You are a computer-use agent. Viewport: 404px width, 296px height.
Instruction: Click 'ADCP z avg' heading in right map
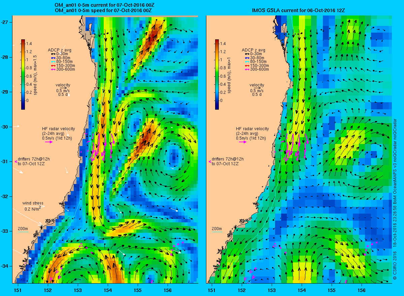(254, 50)
